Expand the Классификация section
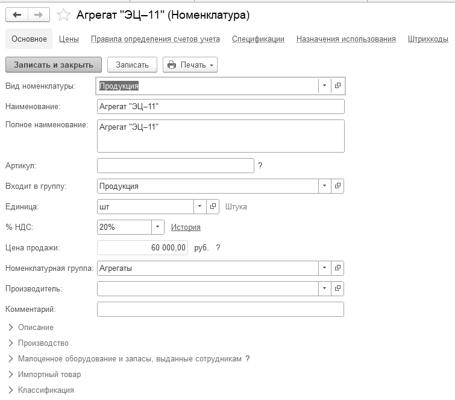Screen dimensions: 455x400 point(41,390)
